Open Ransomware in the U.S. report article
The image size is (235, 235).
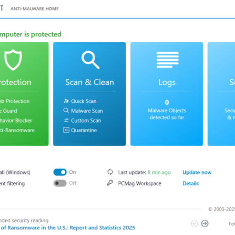(67, 227)
